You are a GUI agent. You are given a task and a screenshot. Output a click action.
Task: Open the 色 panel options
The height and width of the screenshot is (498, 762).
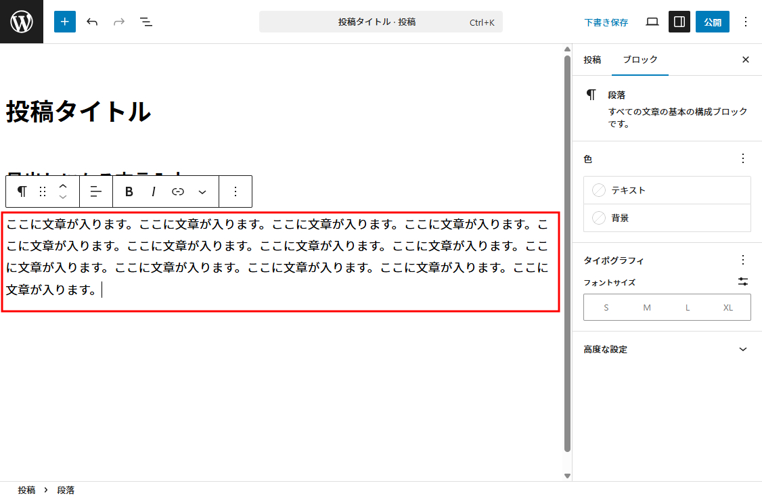click(742, 158)
